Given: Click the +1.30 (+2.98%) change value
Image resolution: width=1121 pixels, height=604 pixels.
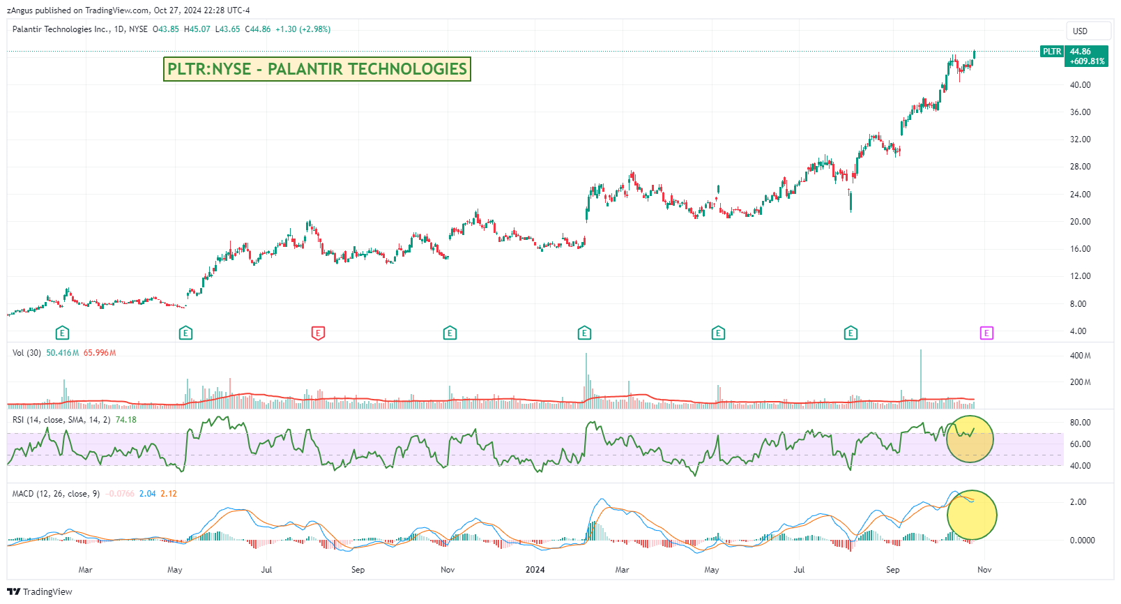Looking at the screenshot, I should point(303,29).
